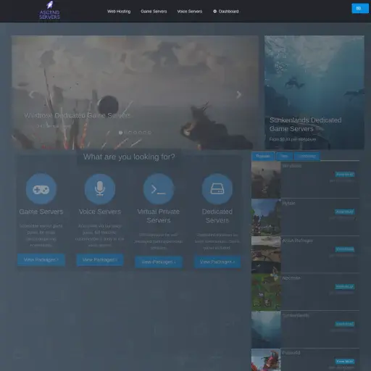Image resolution: width=371 pixels, height=371 pixels.
Task: View Packages for Voice Servers
Action: point(100,259)
